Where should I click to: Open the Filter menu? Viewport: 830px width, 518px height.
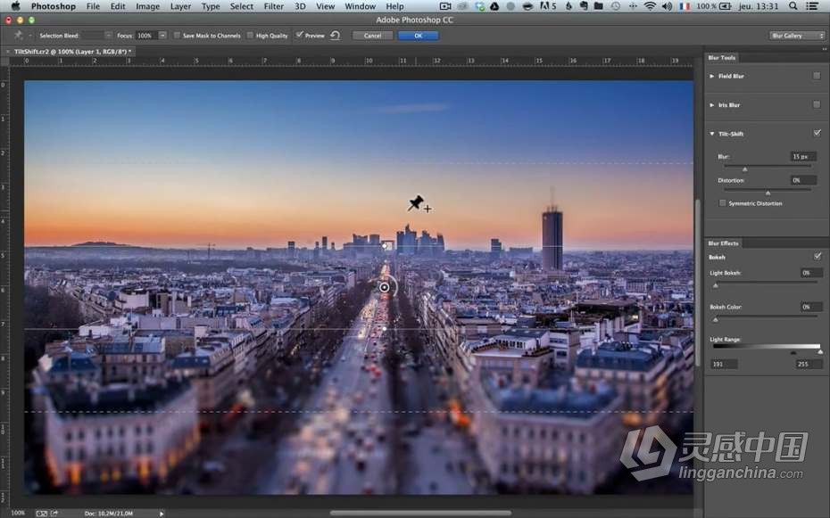tap(274, 6)
